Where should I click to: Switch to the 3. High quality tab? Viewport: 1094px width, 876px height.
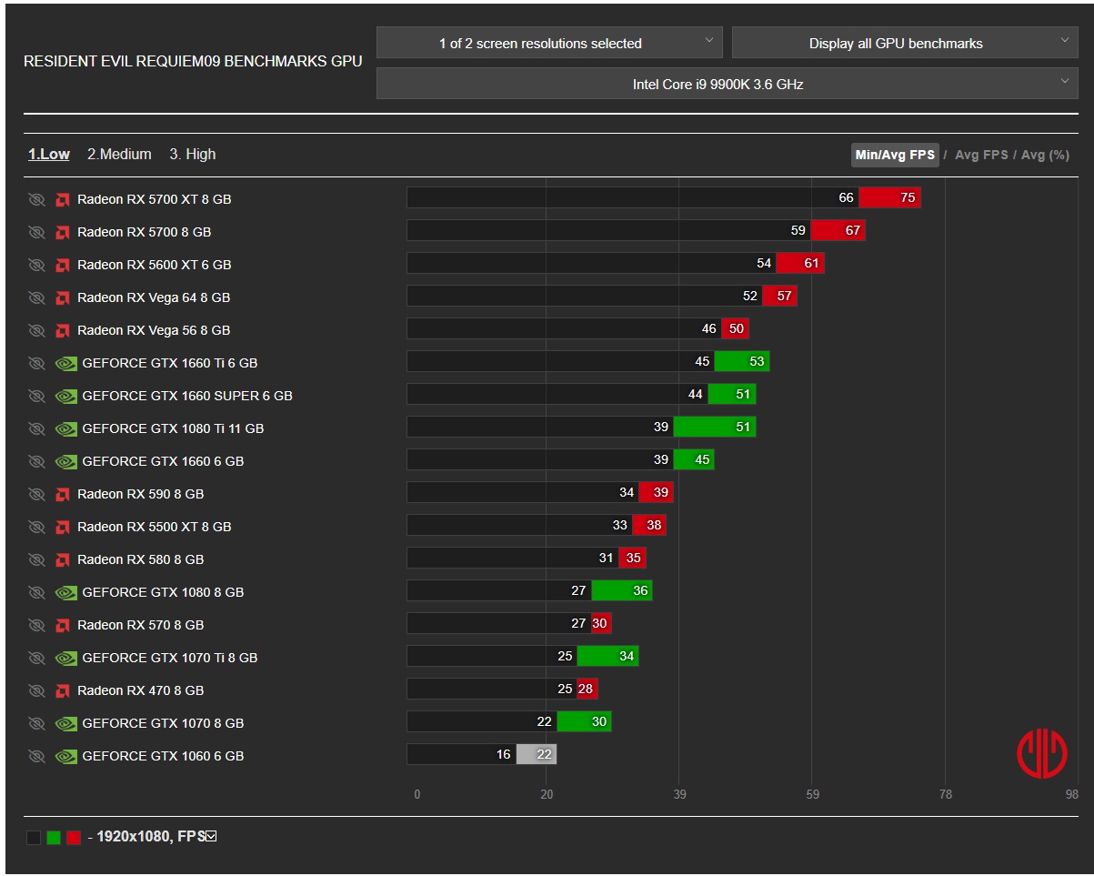point(193,155)
